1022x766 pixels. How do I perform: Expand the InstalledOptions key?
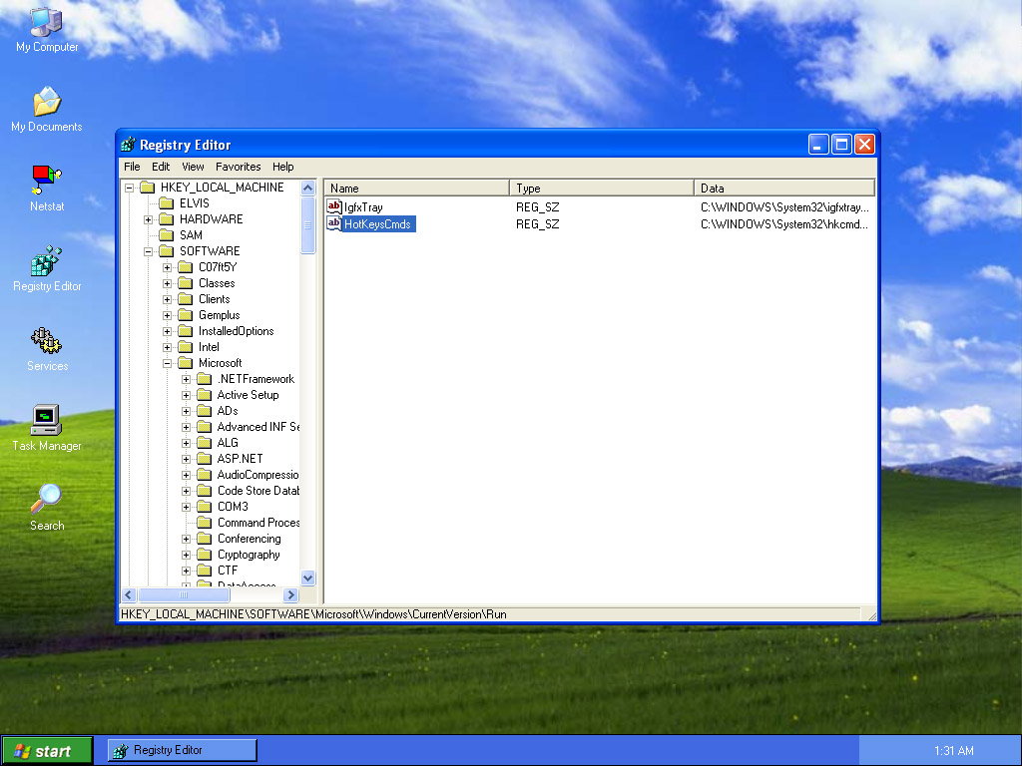[x=167, y=331]
